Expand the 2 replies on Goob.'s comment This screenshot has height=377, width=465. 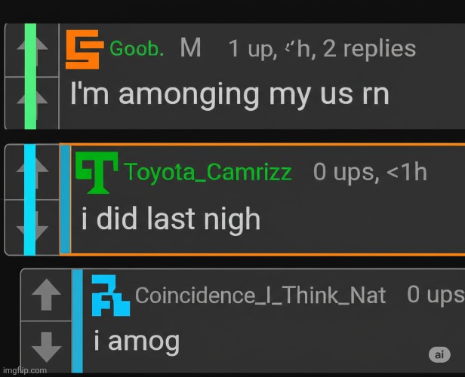tap(369, 49)
